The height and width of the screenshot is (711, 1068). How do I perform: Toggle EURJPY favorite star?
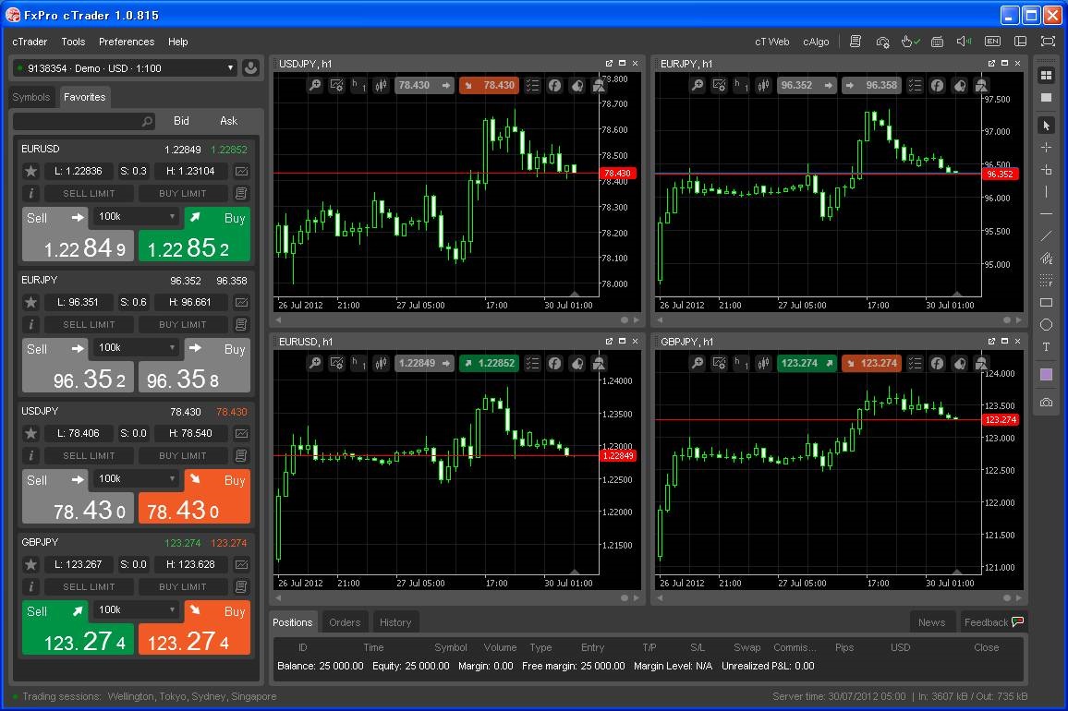30,302
